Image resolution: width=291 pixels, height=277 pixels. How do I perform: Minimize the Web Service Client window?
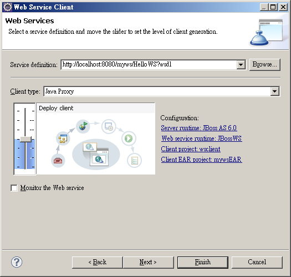264,7
